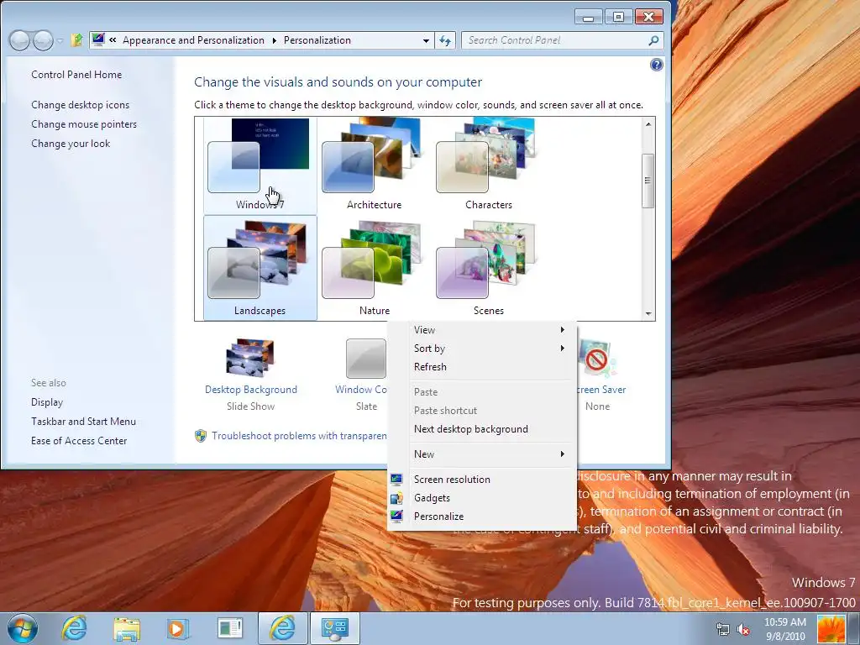Click the flower icon beside the clock

[x=831, y=629]
